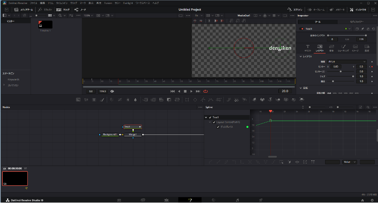Switch to the モディファイアー tab
378x203 pixels.
click(x=356, y=21)
